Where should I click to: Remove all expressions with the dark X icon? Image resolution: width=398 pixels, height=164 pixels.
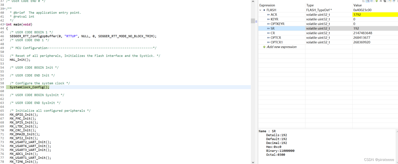point(385,1)
